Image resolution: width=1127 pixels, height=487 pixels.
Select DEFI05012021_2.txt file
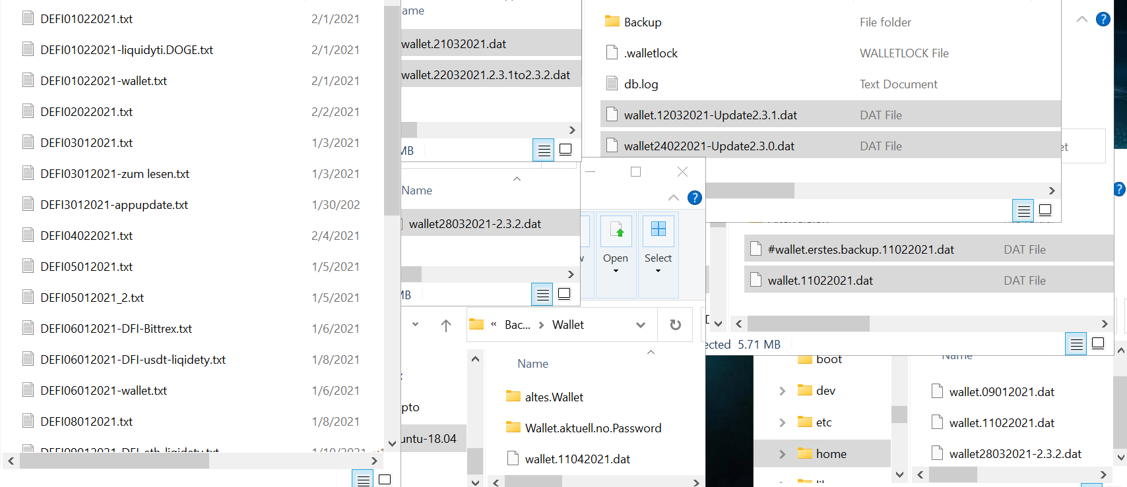click(x=92, y=297)
